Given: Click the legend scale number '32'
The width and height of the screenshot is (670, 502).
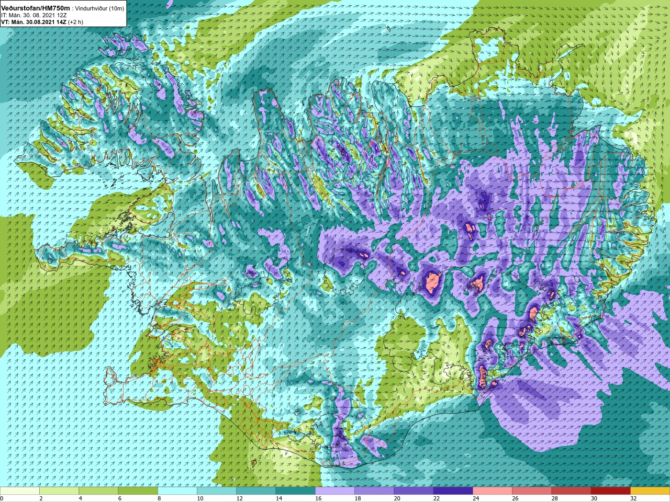Looking at the screenshot, I should pos(633,498).
